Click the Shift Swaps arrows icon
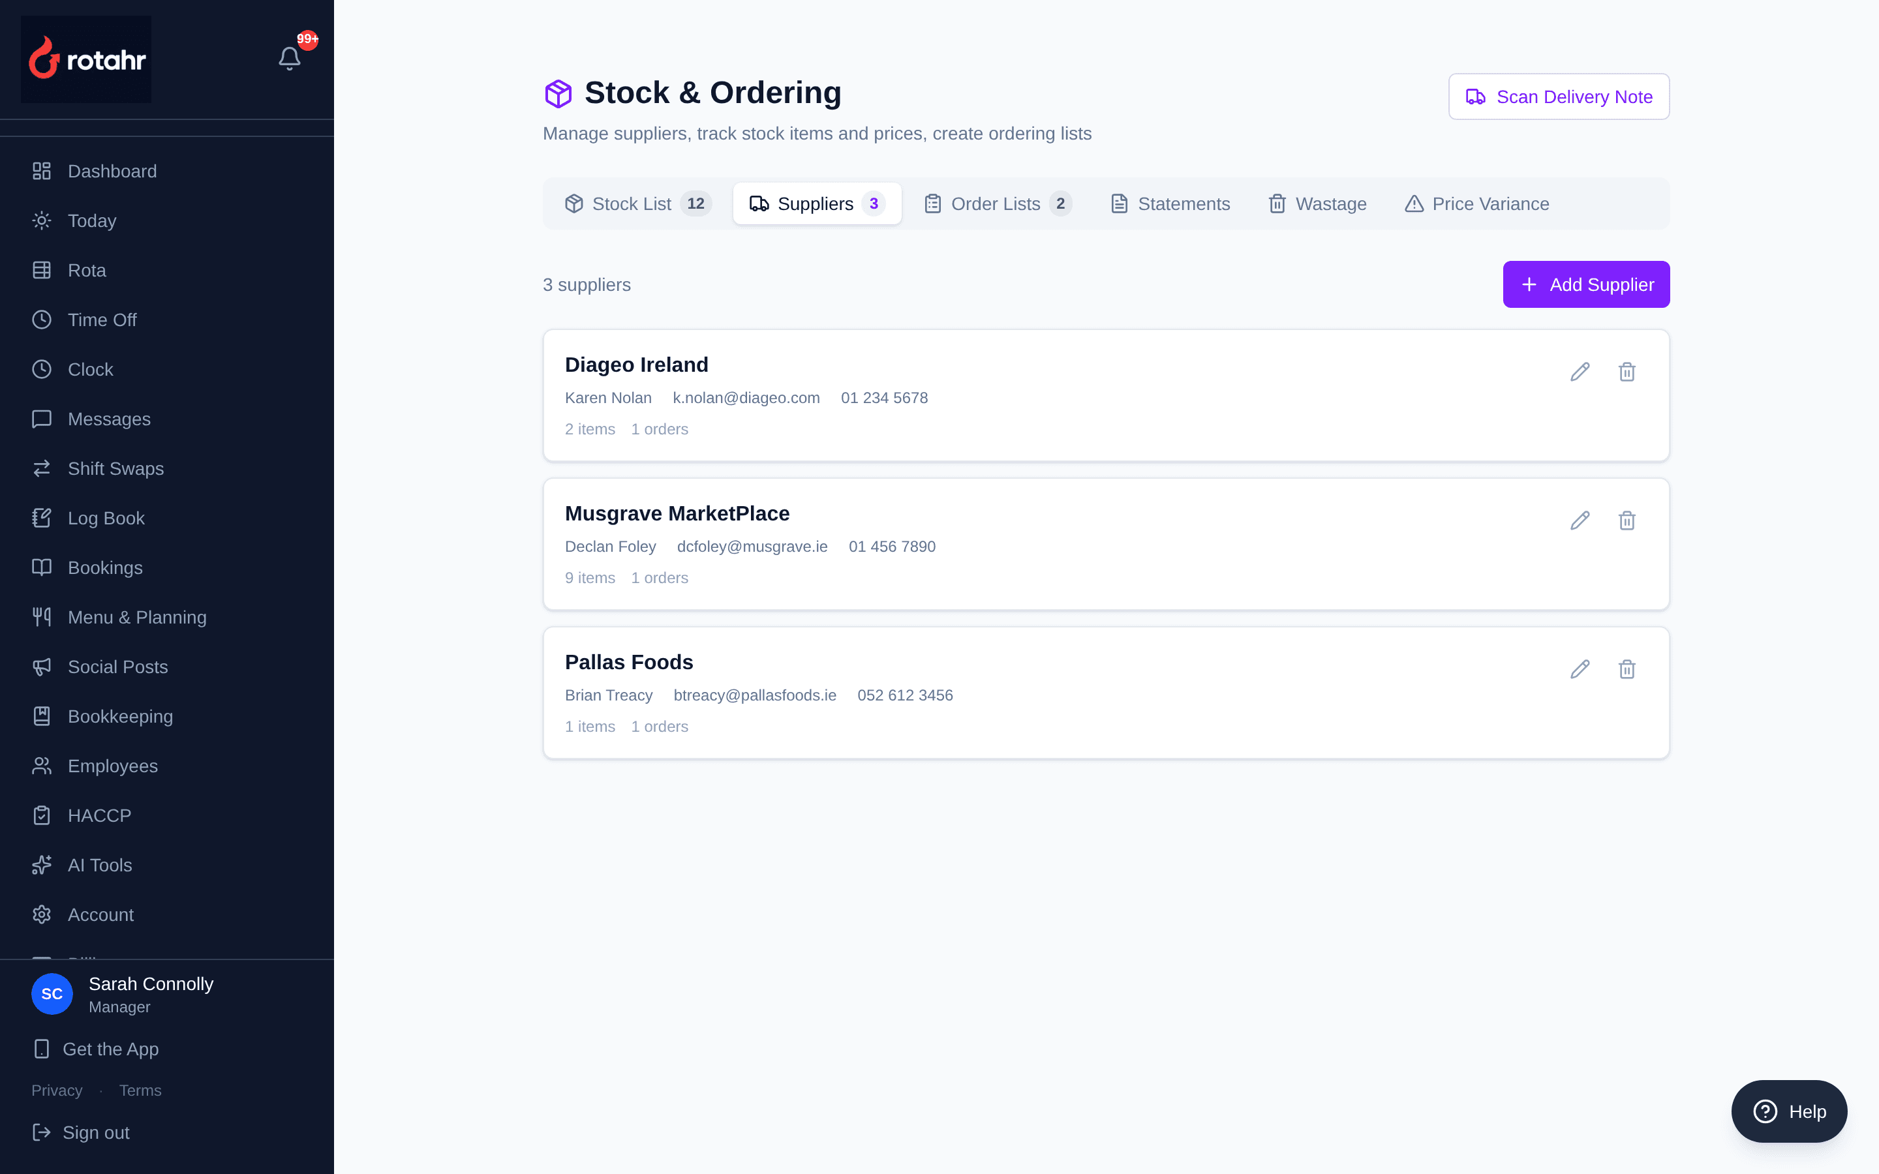Image resolution: width=1879 pixels, height=1174 pixels. pos(42,469)
